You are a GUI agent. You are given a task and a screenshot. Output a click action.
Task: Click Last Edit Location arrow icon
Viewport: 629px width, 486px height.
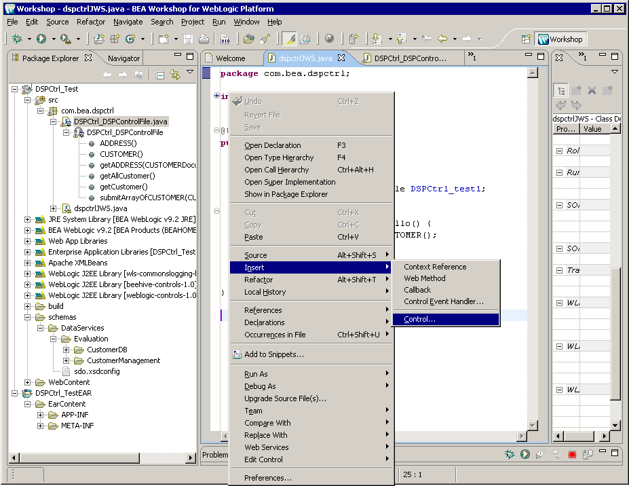427,39
